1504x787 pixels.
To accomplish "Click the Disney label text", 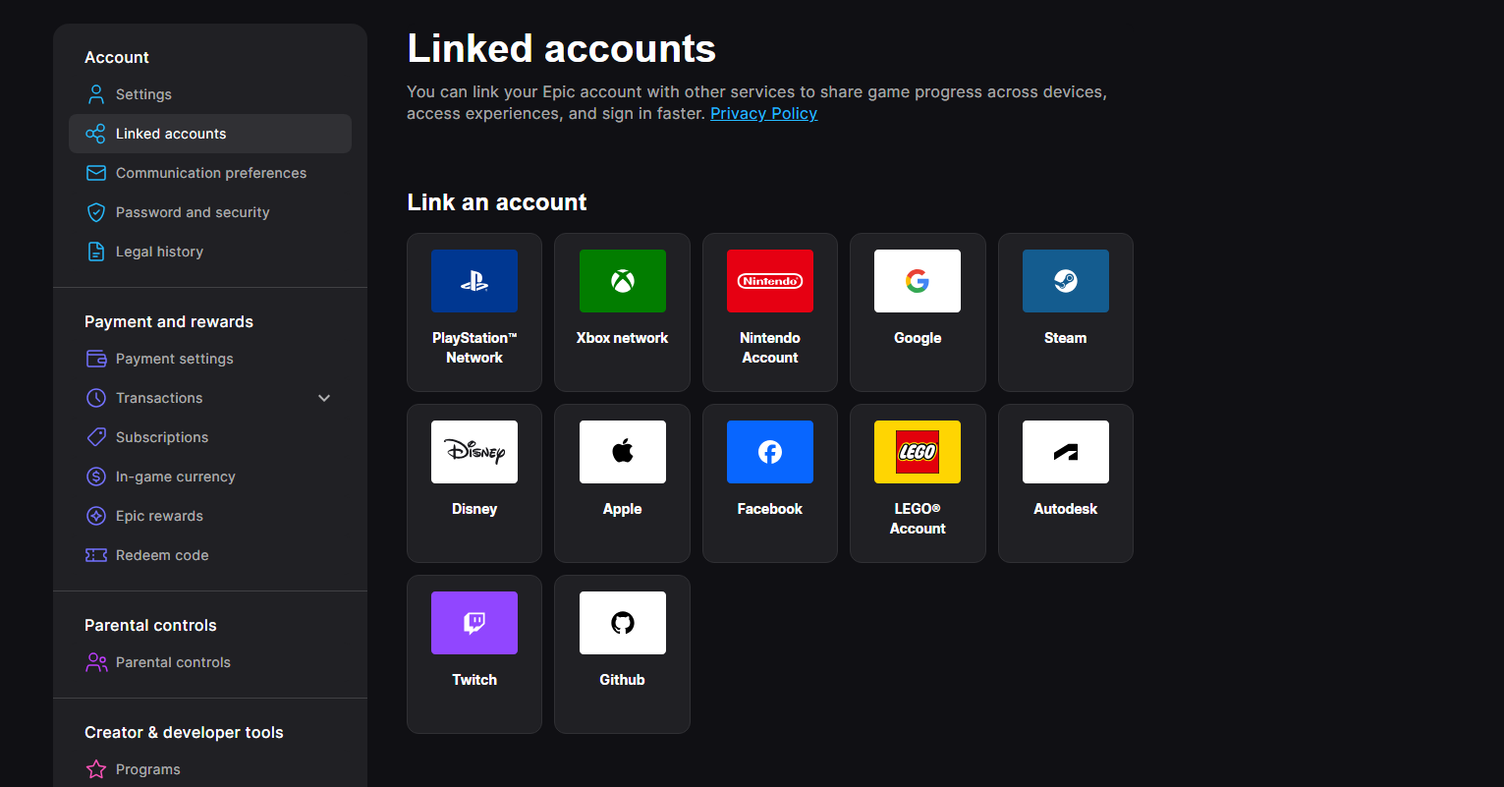I will pyautogui.click(x=474, y=509).
